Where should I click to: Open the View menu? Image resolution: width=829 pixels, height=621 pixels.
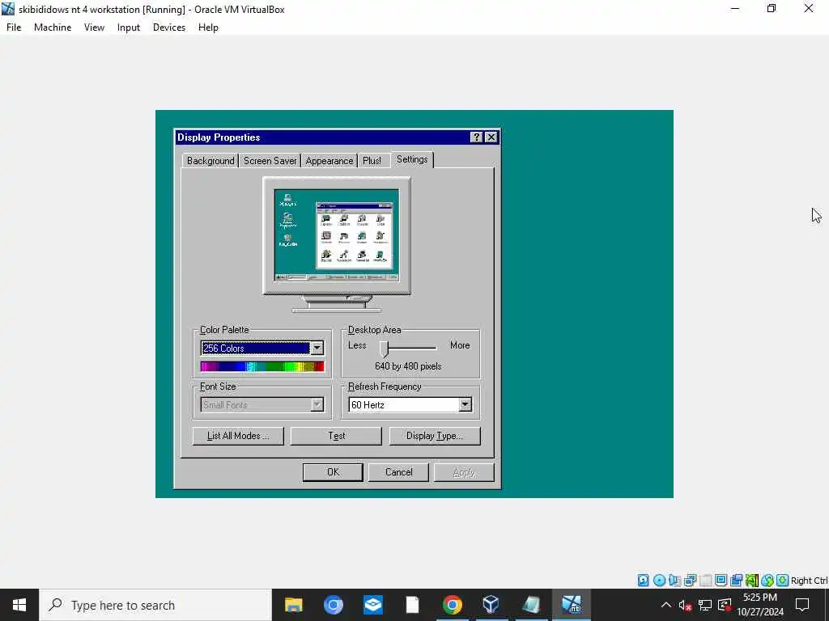point(94,27)
